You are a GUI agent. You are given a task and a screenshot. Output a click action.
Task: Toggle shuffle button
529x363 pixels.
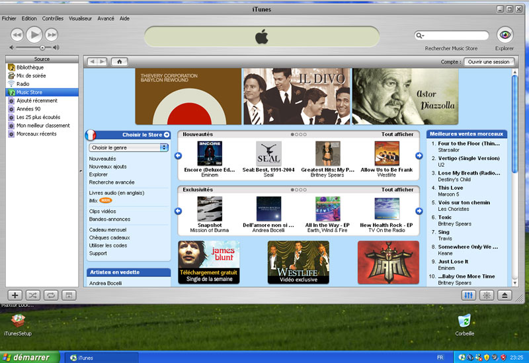click(32, 296)
